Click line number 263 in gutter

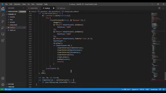click(x=30, y=45)
